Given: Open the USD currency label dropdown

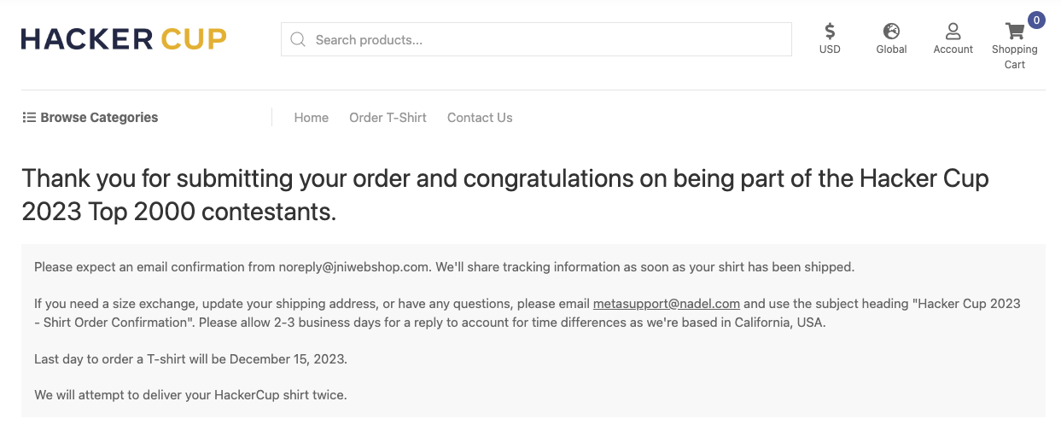Looking at the screenshot, I should click(x=830, y=49).
